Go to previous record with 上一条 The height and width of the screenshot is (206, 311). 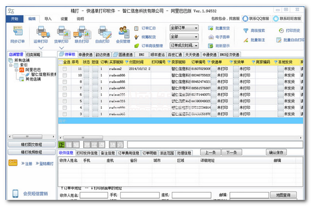211,152
